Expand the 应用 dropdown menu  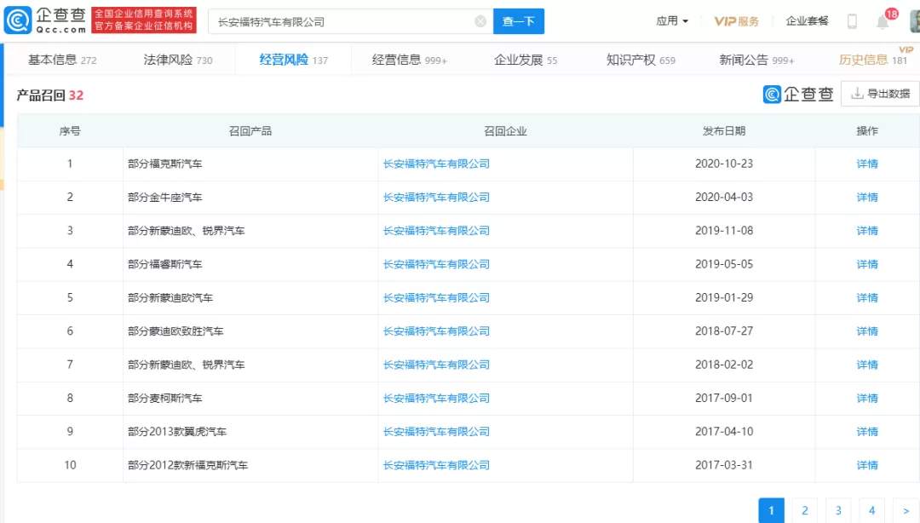672,21
